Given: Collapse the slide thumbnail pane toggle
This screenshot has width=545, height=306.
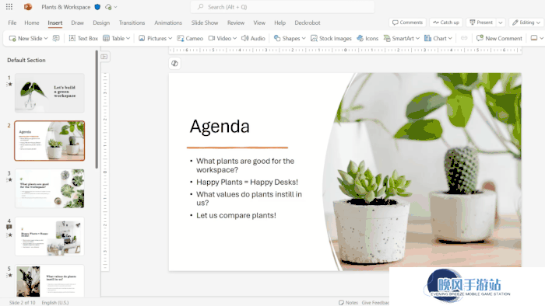Looking at the screenshot, I should (104, 57).
